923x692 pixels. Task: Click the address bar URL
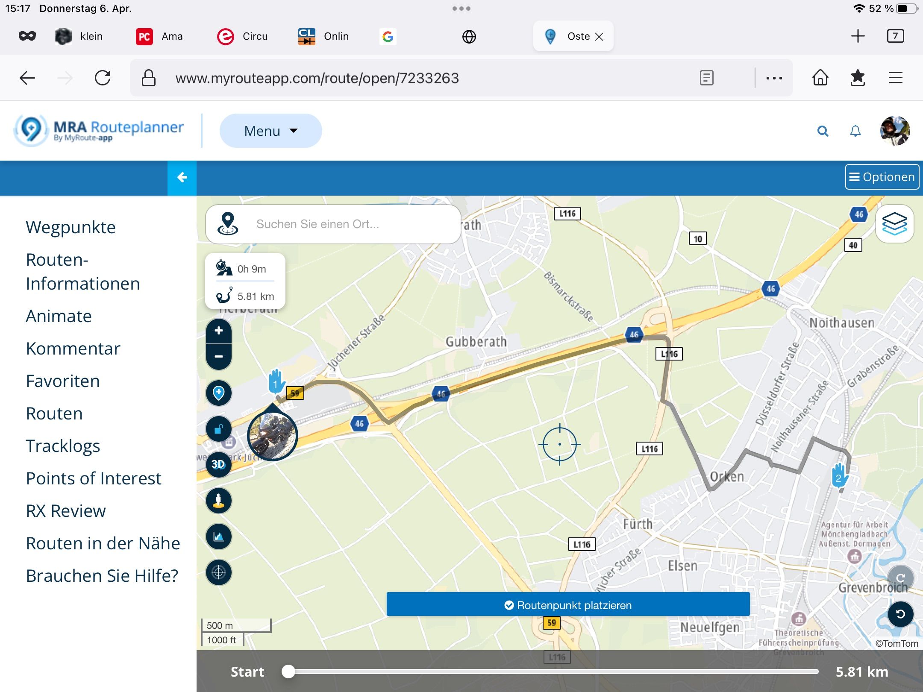(317, 78)
